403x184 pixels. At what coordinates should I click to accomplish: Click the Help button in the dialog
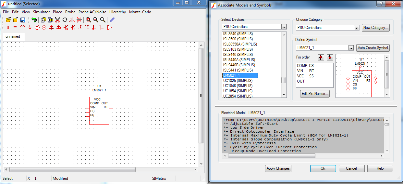(x=380, y=168)
